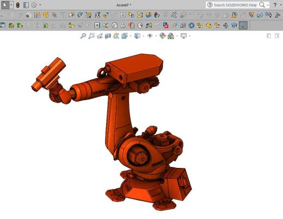Click the gear pair icon
This screenshot has width=283, height=219.
(x=183, y=15)
